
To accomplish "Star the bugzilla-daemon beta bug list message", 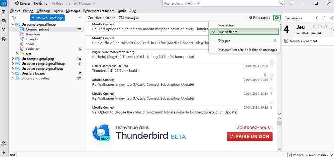I will click(x=271, y=61).
